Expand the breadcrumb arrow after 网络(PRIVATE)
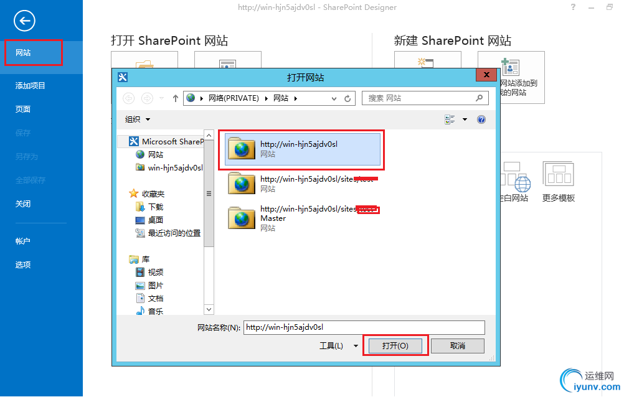Screen dimensions: 624x397 point(267,98)
